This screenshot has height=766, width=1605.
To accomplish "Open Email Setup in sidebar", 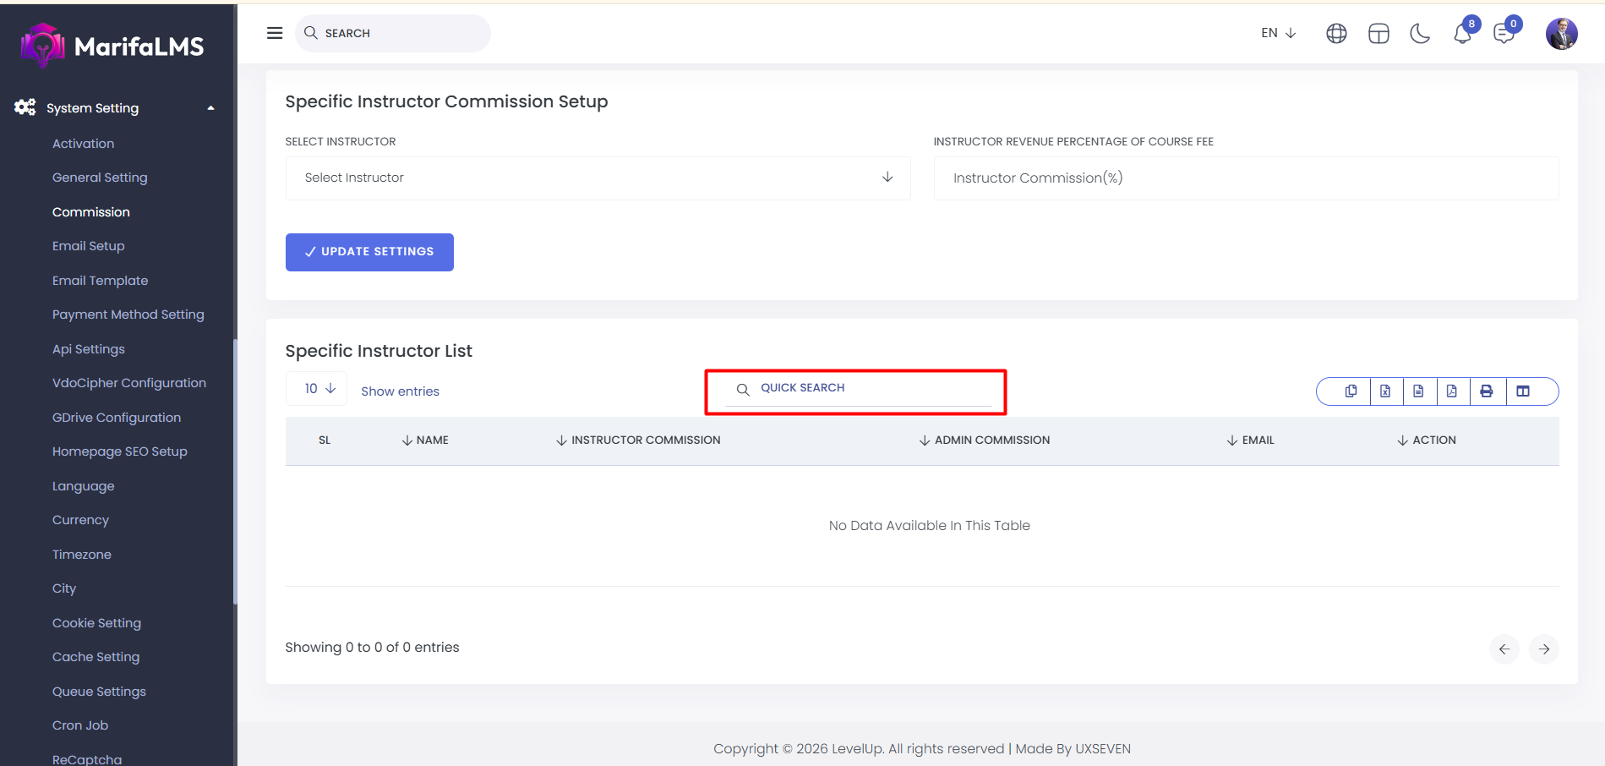I will coord(89,246).
